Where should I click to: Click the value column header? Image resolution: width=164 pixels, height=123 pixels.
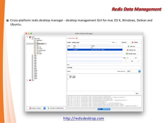tap(107, 46)
